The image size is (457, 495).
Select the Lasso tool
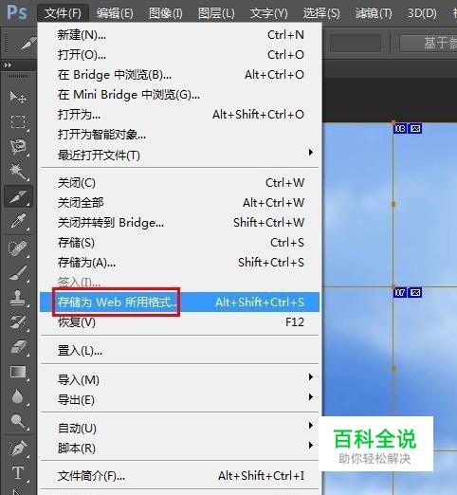18,146
